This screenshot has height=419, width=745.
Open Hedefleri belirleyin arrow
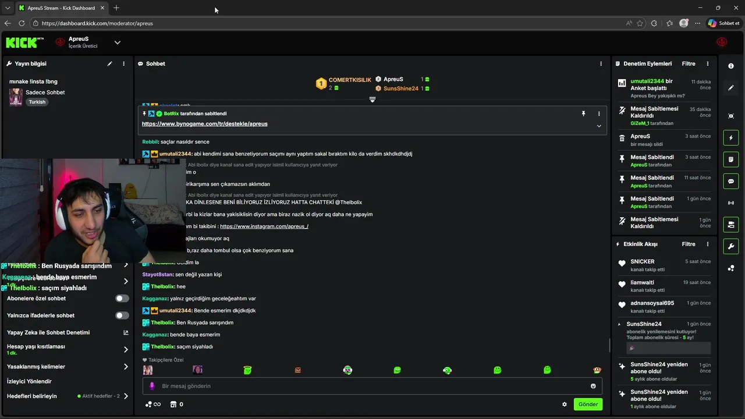126,396
